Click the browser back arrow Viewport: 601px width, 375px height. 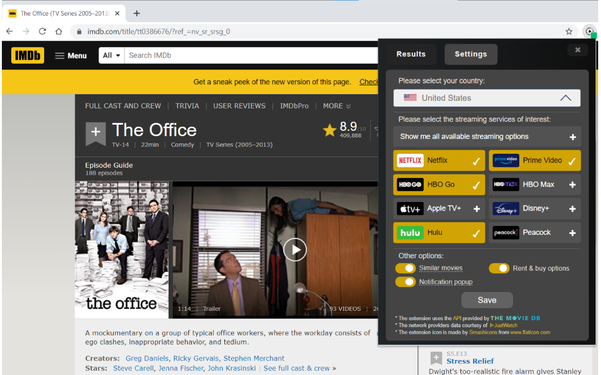click(x=9, y=31)
